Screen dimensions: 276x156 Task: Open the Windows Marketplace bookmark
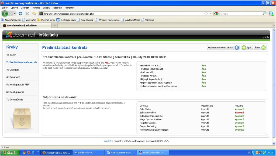pos(107,20)
